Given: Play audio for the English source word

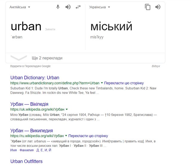Looking at the screenshot, I should coord(68,7).
